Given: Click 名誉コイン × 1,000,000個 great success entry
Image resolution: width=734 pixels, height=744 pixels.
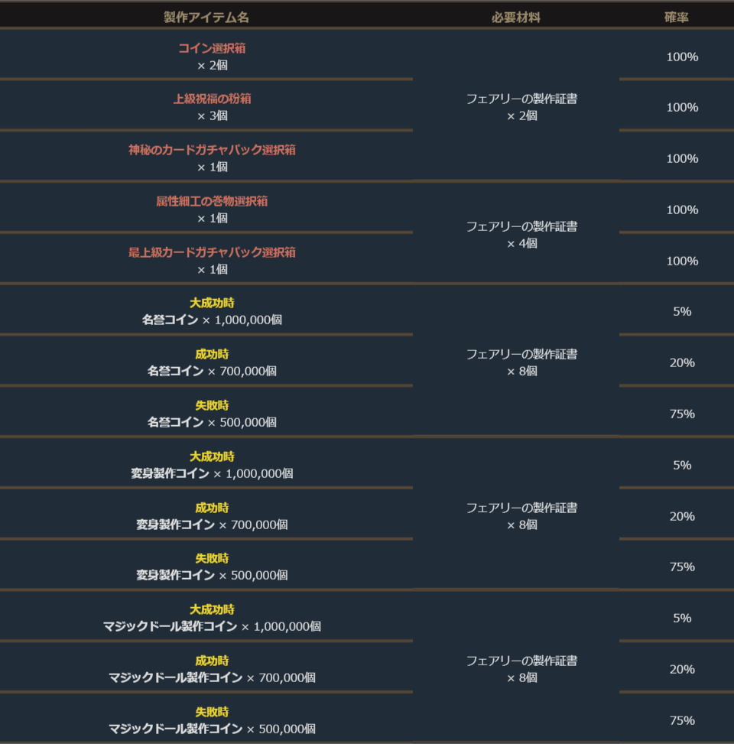Looking at the screenshot, I should [212, 320].
